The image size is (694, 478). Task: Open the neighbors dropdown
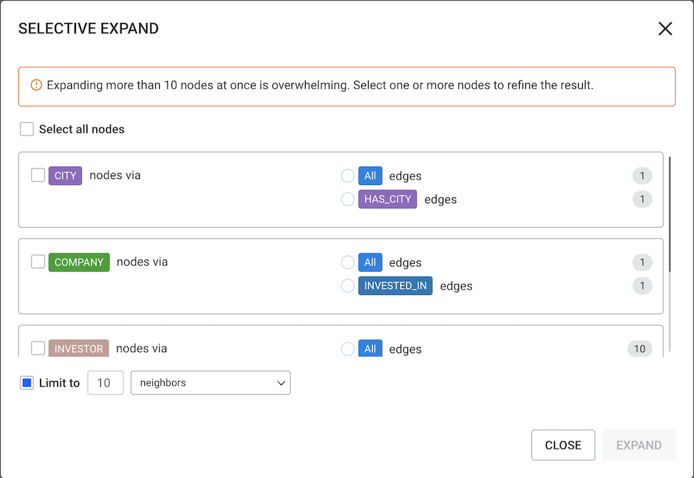point(210,383)
